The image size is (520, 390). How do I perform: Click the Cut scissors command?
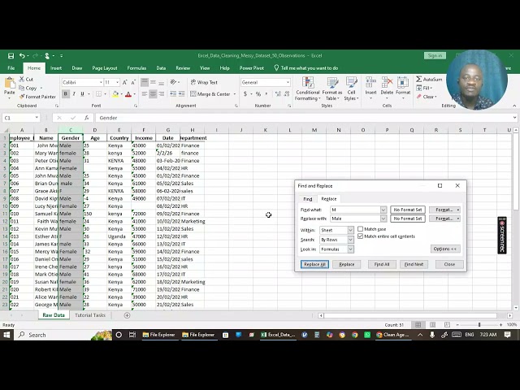(26, 80)
